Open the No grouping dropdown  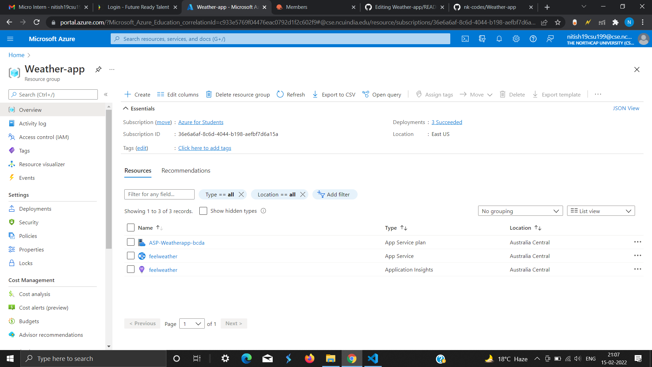520,211
